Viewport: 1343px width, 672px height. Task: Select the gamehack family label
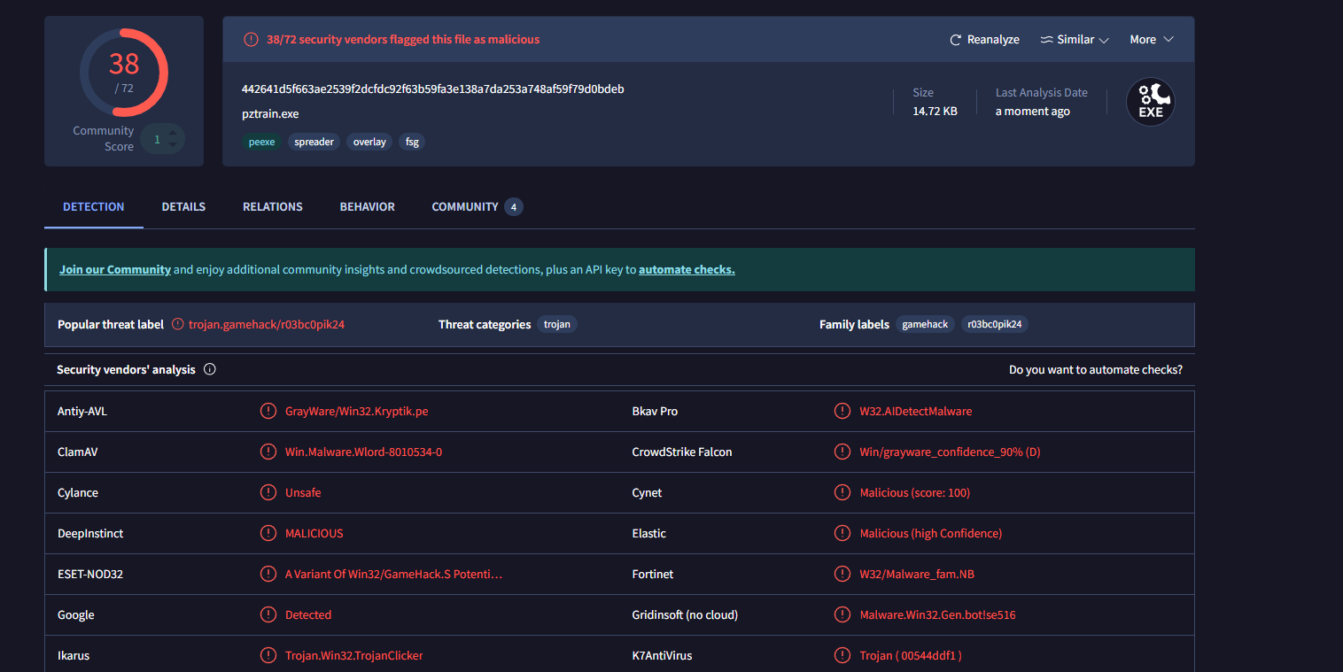point(925,325)
